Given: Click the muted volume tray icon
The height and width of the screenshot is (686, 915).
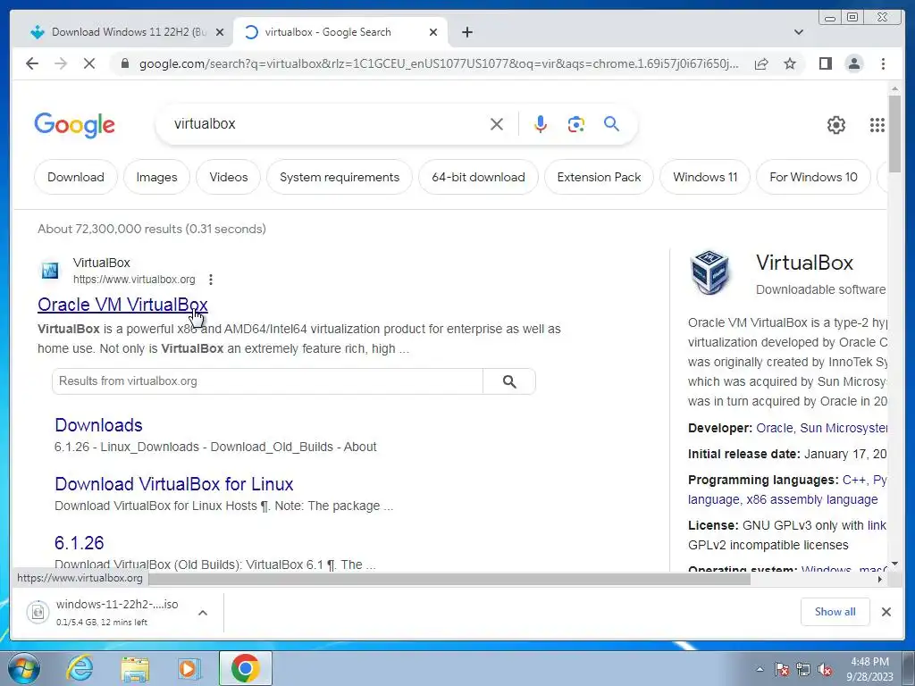Looking at the screenshot, I should pos(825,670).
